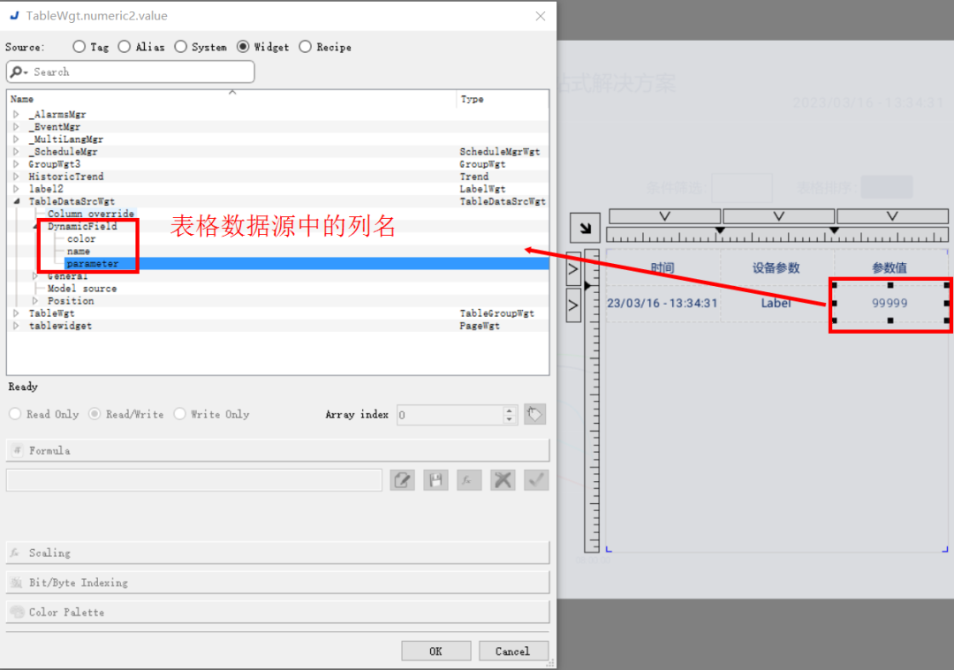The image size is (954, 670).
Task: Click the Array index input field
Action: pos(450,415)
